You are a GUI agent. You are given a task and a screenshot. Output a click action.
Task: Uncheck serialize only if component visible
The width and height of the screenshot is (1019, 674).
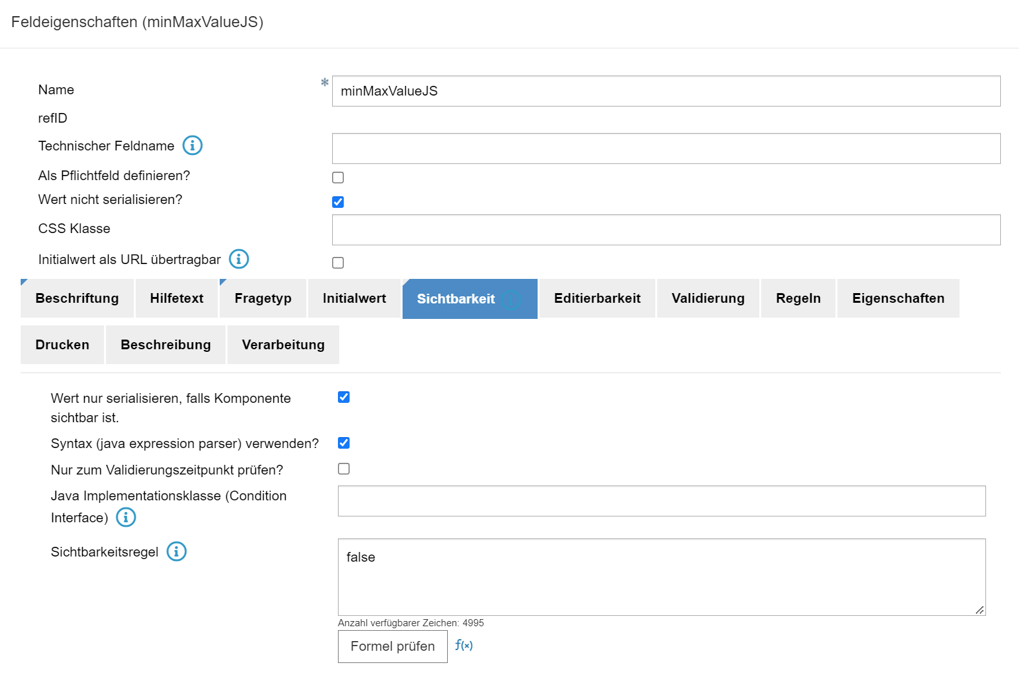344,397
